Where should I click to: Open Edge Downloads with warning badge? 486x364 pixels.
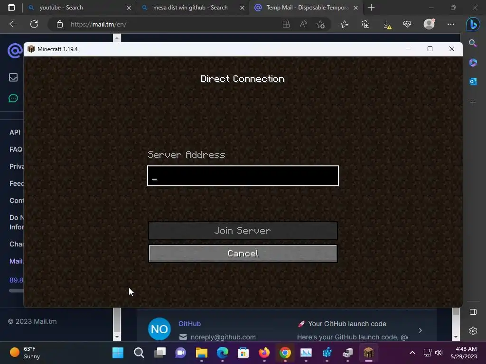click(387, 25)
